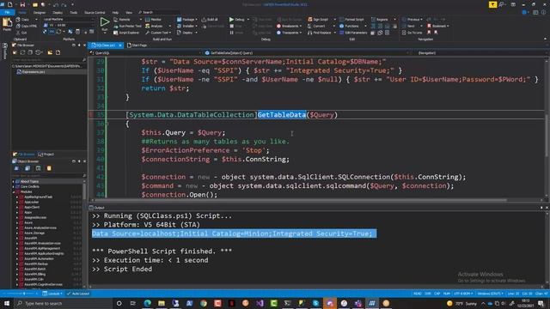
Task: Switch to the Deploy ribbon tab
Action: click(58, 12)
